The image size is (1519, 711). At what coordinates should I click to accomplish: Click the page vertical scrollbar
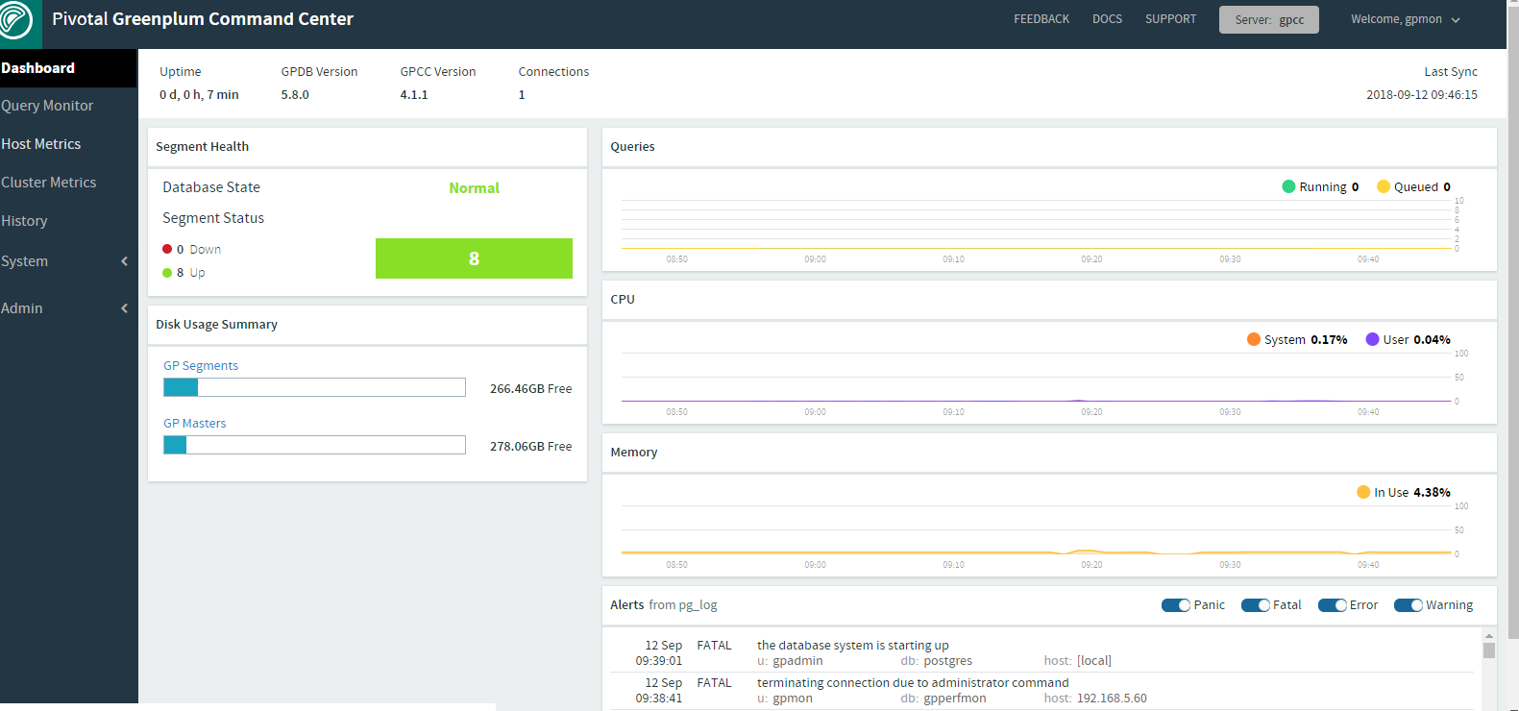click(1512, 322)
